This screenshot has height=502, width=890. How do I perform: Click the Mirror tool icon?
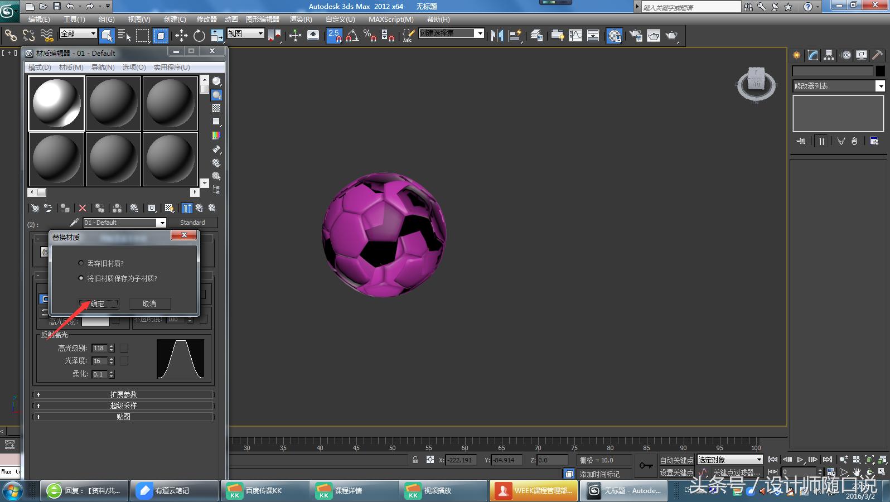coord(497,36)
